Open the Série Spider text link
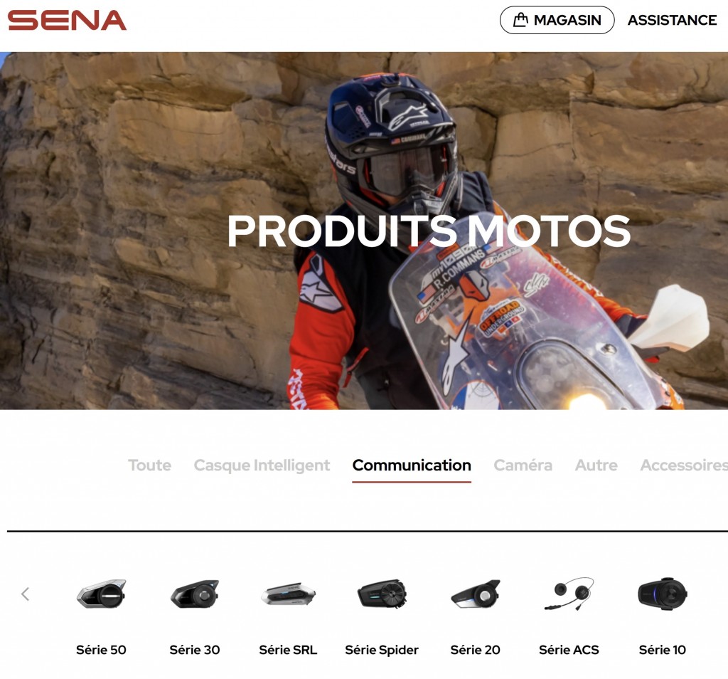The height and width of the screenshot is (679, 728). (382, 650)
